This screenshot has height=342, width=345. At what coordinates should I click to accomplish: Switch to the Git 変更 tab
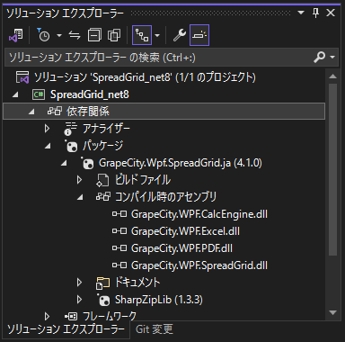(x=155, y=329)
